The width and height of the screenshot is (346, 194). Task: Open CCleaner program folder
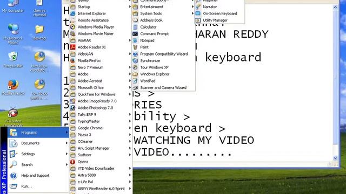(x=101, y=141)
